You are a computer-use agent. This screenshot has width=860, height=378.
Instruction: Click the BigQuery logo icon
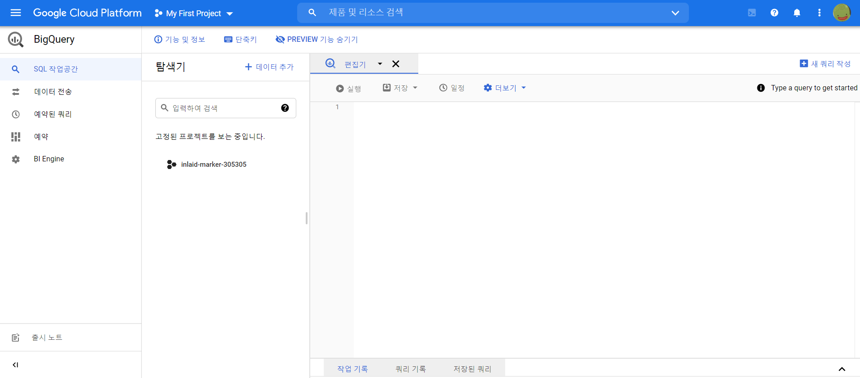pos(16,40)
